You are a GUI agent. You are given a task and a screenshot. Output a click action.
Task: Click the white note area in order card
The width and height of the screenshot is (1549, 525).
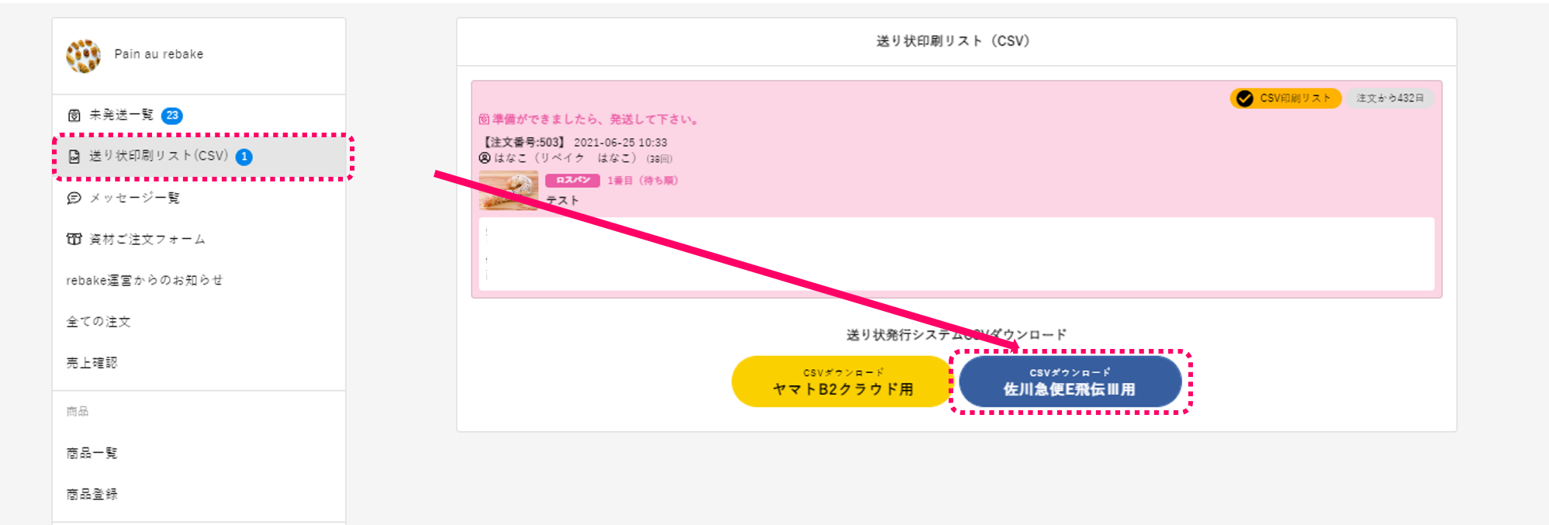(x=956, y=254)
